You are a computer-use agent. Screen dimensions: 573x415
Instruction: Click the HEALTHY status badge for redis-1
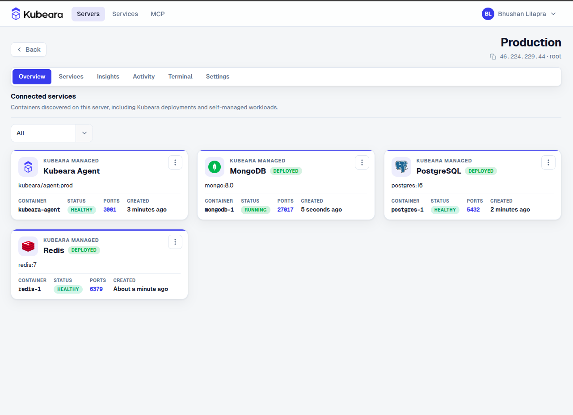coord(68,289)
